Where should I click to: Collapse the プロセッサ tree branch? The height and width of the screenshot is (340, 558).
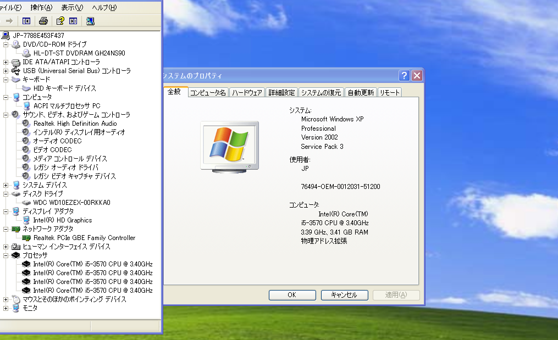tap(7, 255)
